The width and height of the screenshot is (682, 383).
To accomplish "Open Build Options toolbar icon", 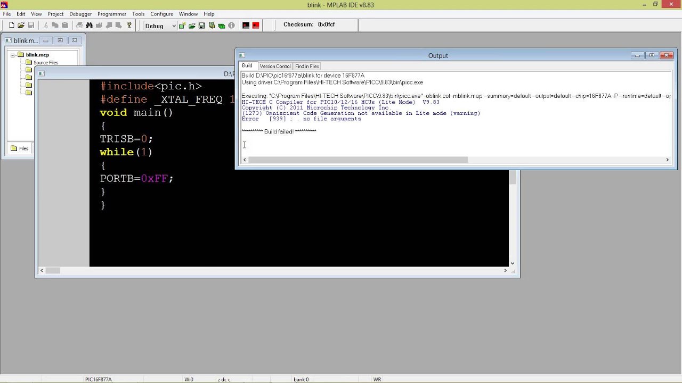I will [x=212, y=25].
